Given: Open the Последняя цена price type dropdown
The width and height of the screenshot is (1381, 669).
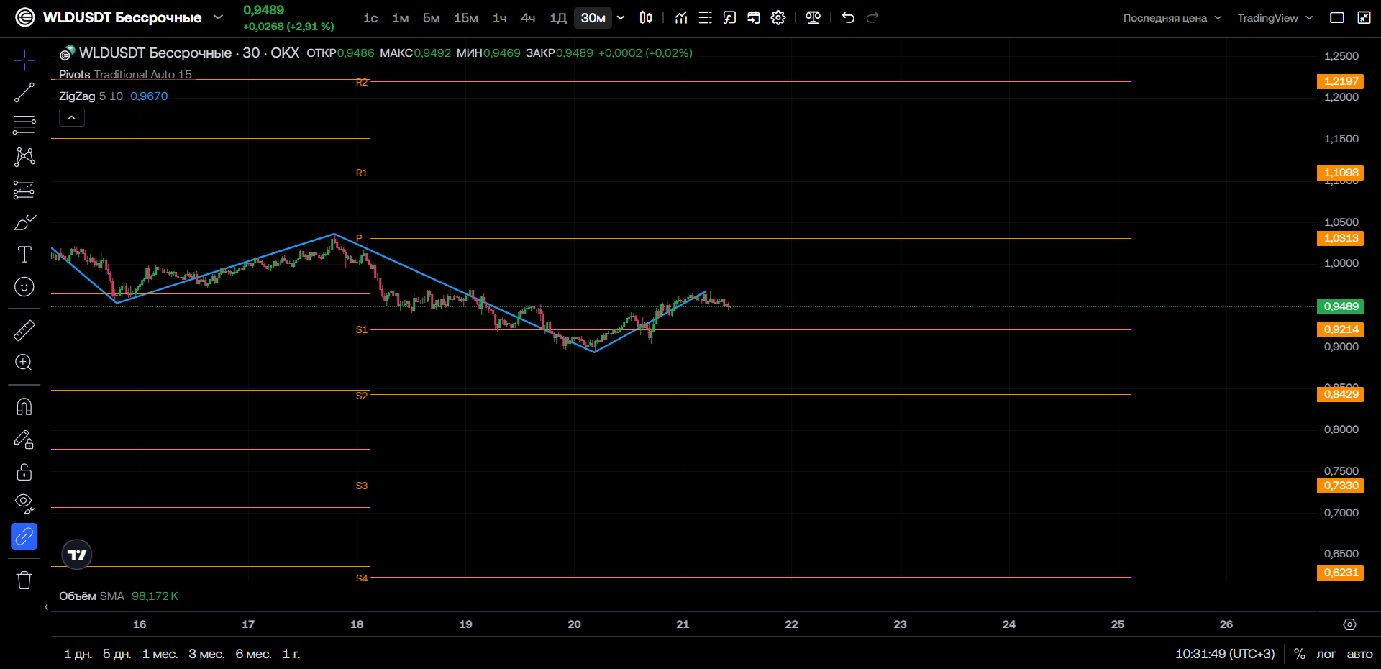Looking at the screenshot, I should pyautogui.click(x=1172, y=18).
